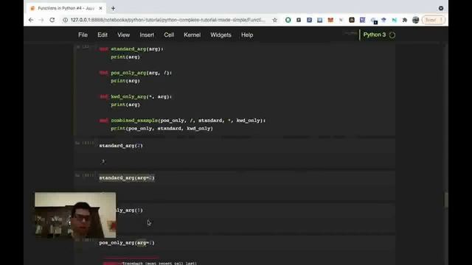The image size is (472, 265).
Task: Click the Traceback error output text
Action: pyautogui.click(x=159, y=264)
